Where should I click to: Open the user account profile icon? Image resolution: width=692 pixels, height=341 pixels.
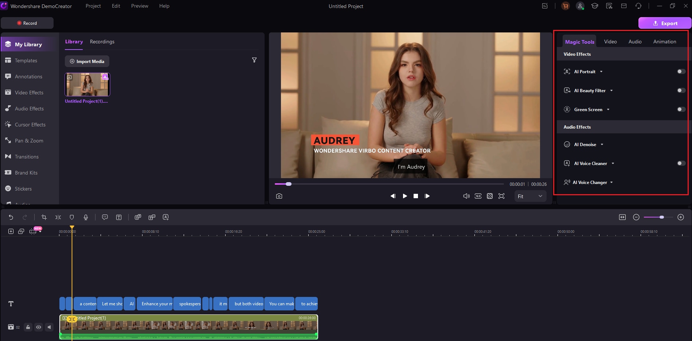click(580, 6)
